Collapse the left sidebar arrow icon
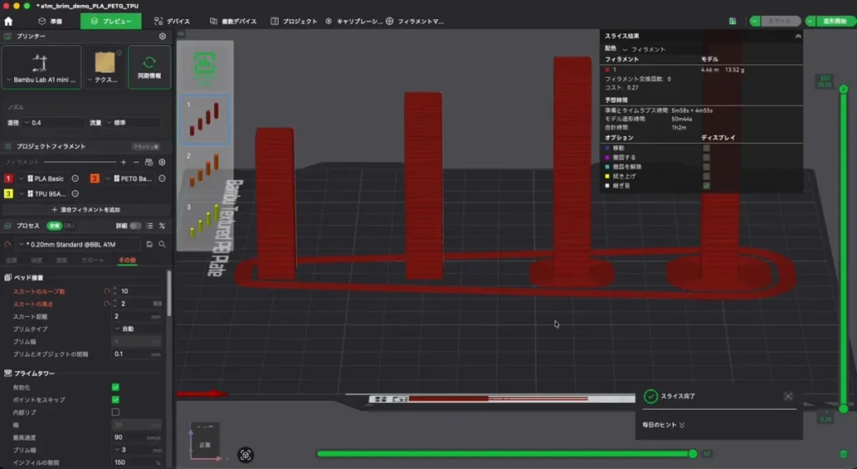The image size is (857, 469). pyautogui.click(x=181, y=33)
